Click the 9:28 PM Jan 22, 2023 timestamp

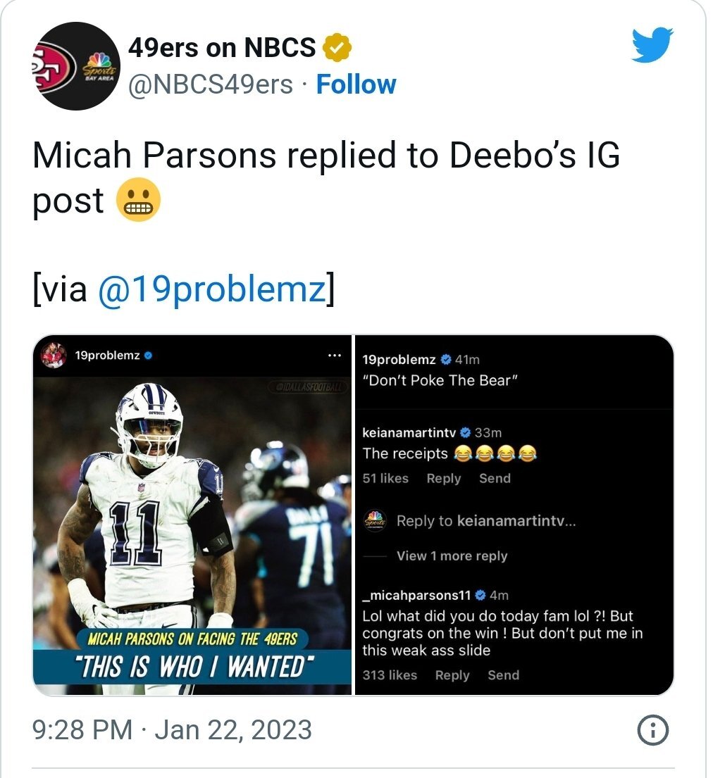(172, 729)
